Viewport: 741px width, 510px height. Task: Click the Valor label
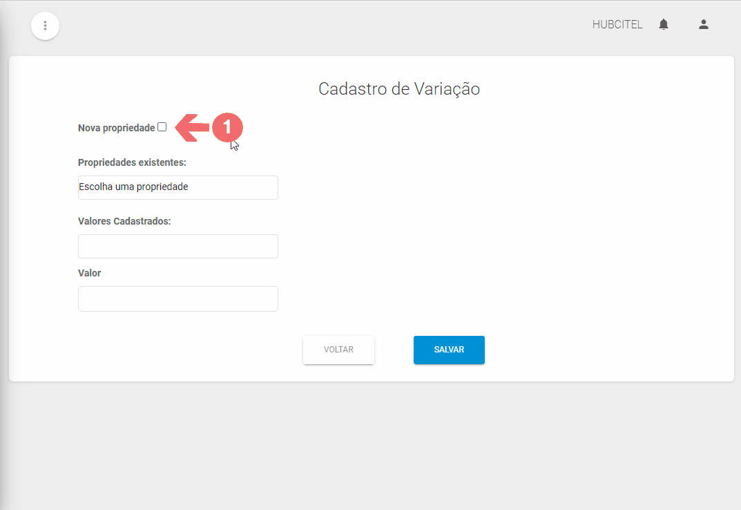coord(89,273)
